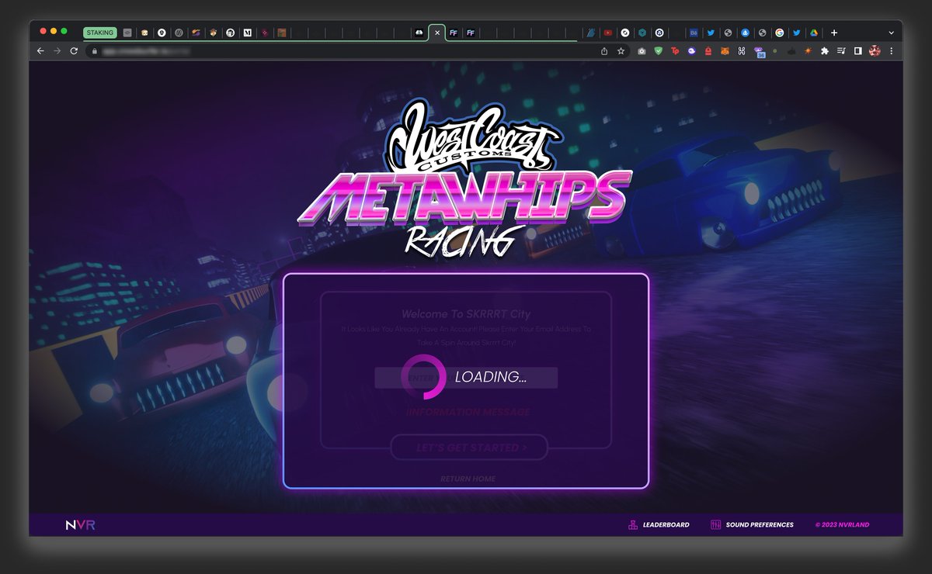Switch to the teal hexagon tab

(642, 33)
